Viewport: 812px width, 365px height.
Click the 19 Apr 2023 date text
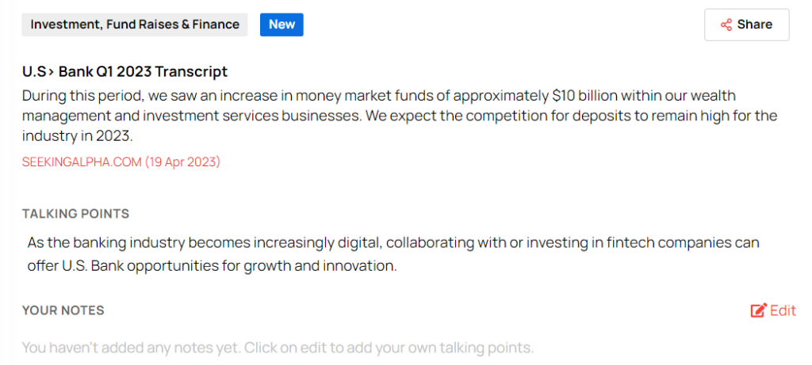[183, 162]
